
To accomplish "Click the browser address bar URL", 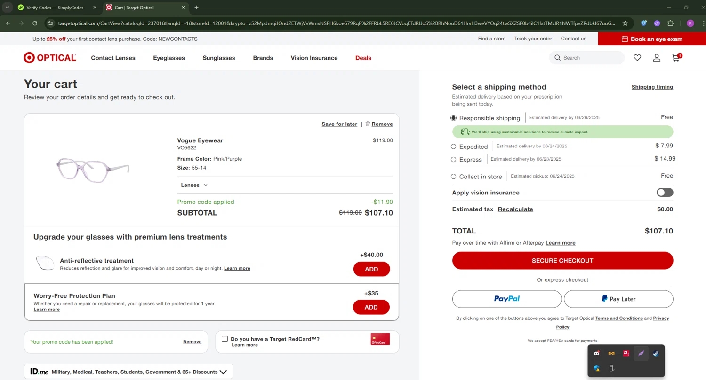I will coord(337,23).
